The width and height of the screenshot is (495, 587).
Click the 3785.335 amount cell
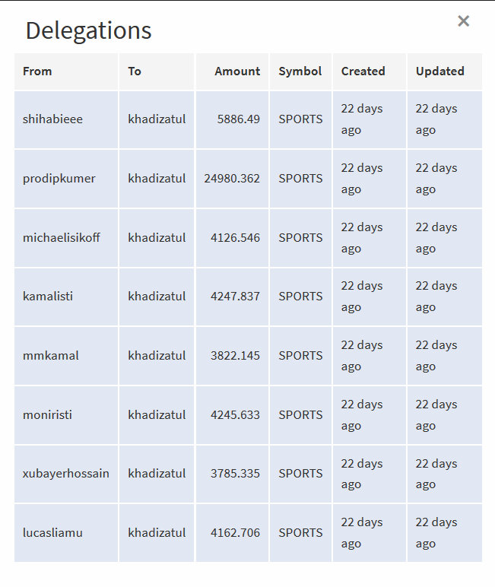coord(235,474)
